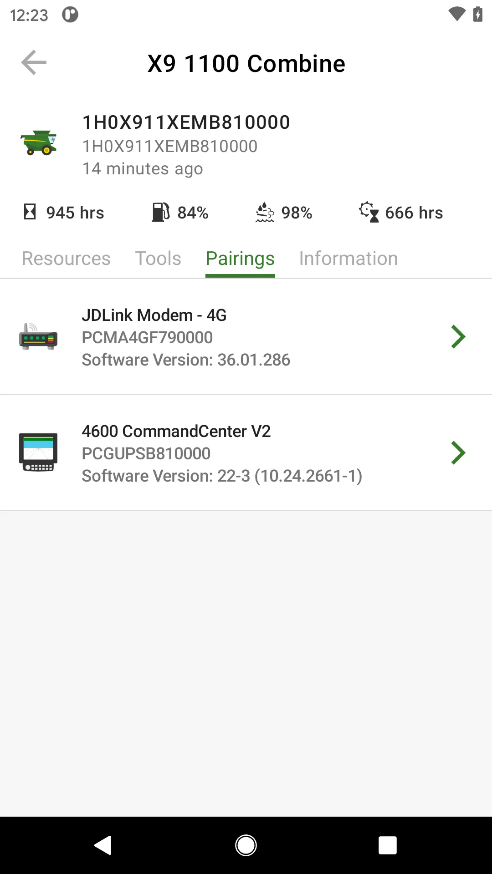Viewport: 492px width, 874px height.
Task: Tap the battery charging status icon
Action: click(x=478, y=15)
